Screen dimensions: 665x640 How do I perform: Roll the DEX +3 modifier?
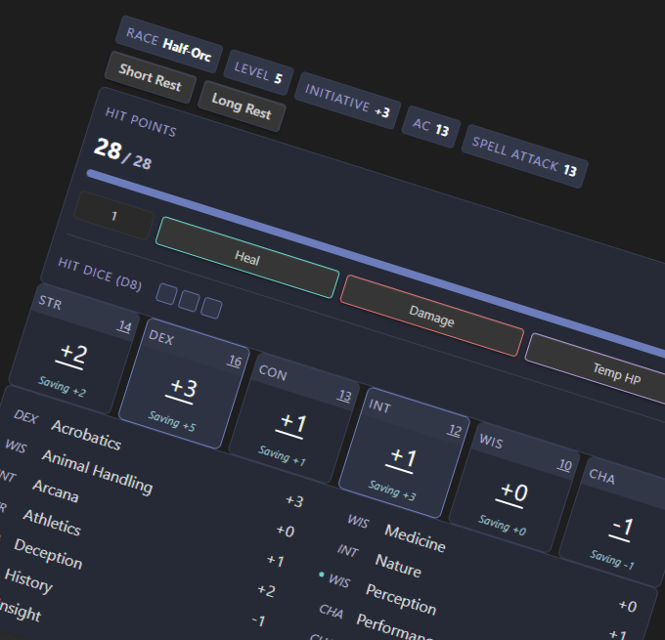coord(183,388)
